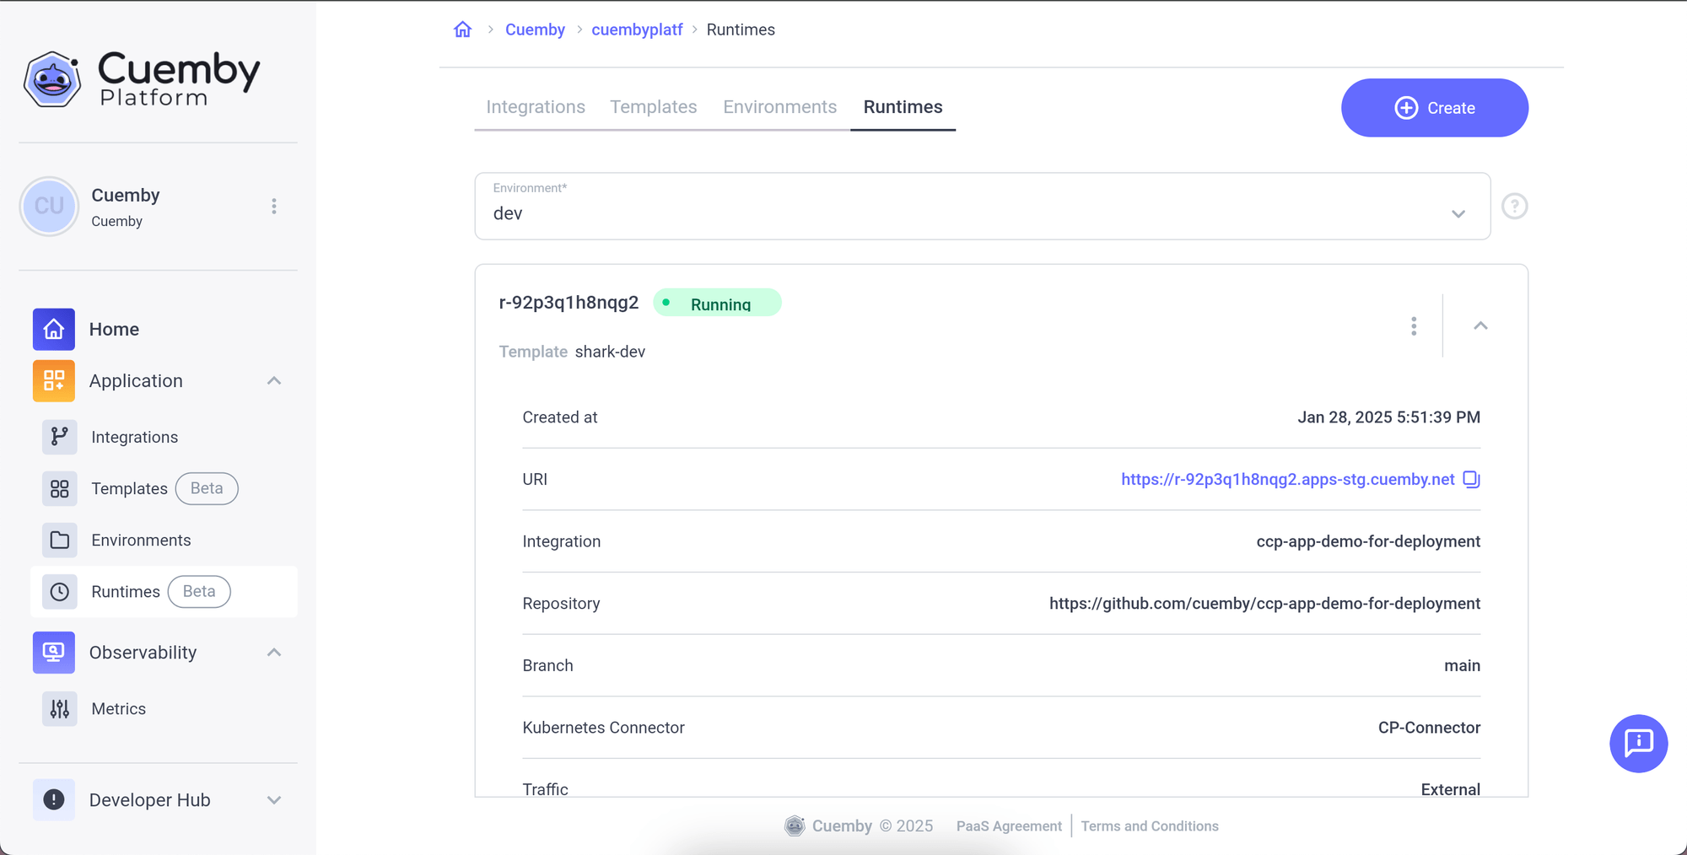
Task: Copy the runtime URI using copy icon
Action: 1472,479
